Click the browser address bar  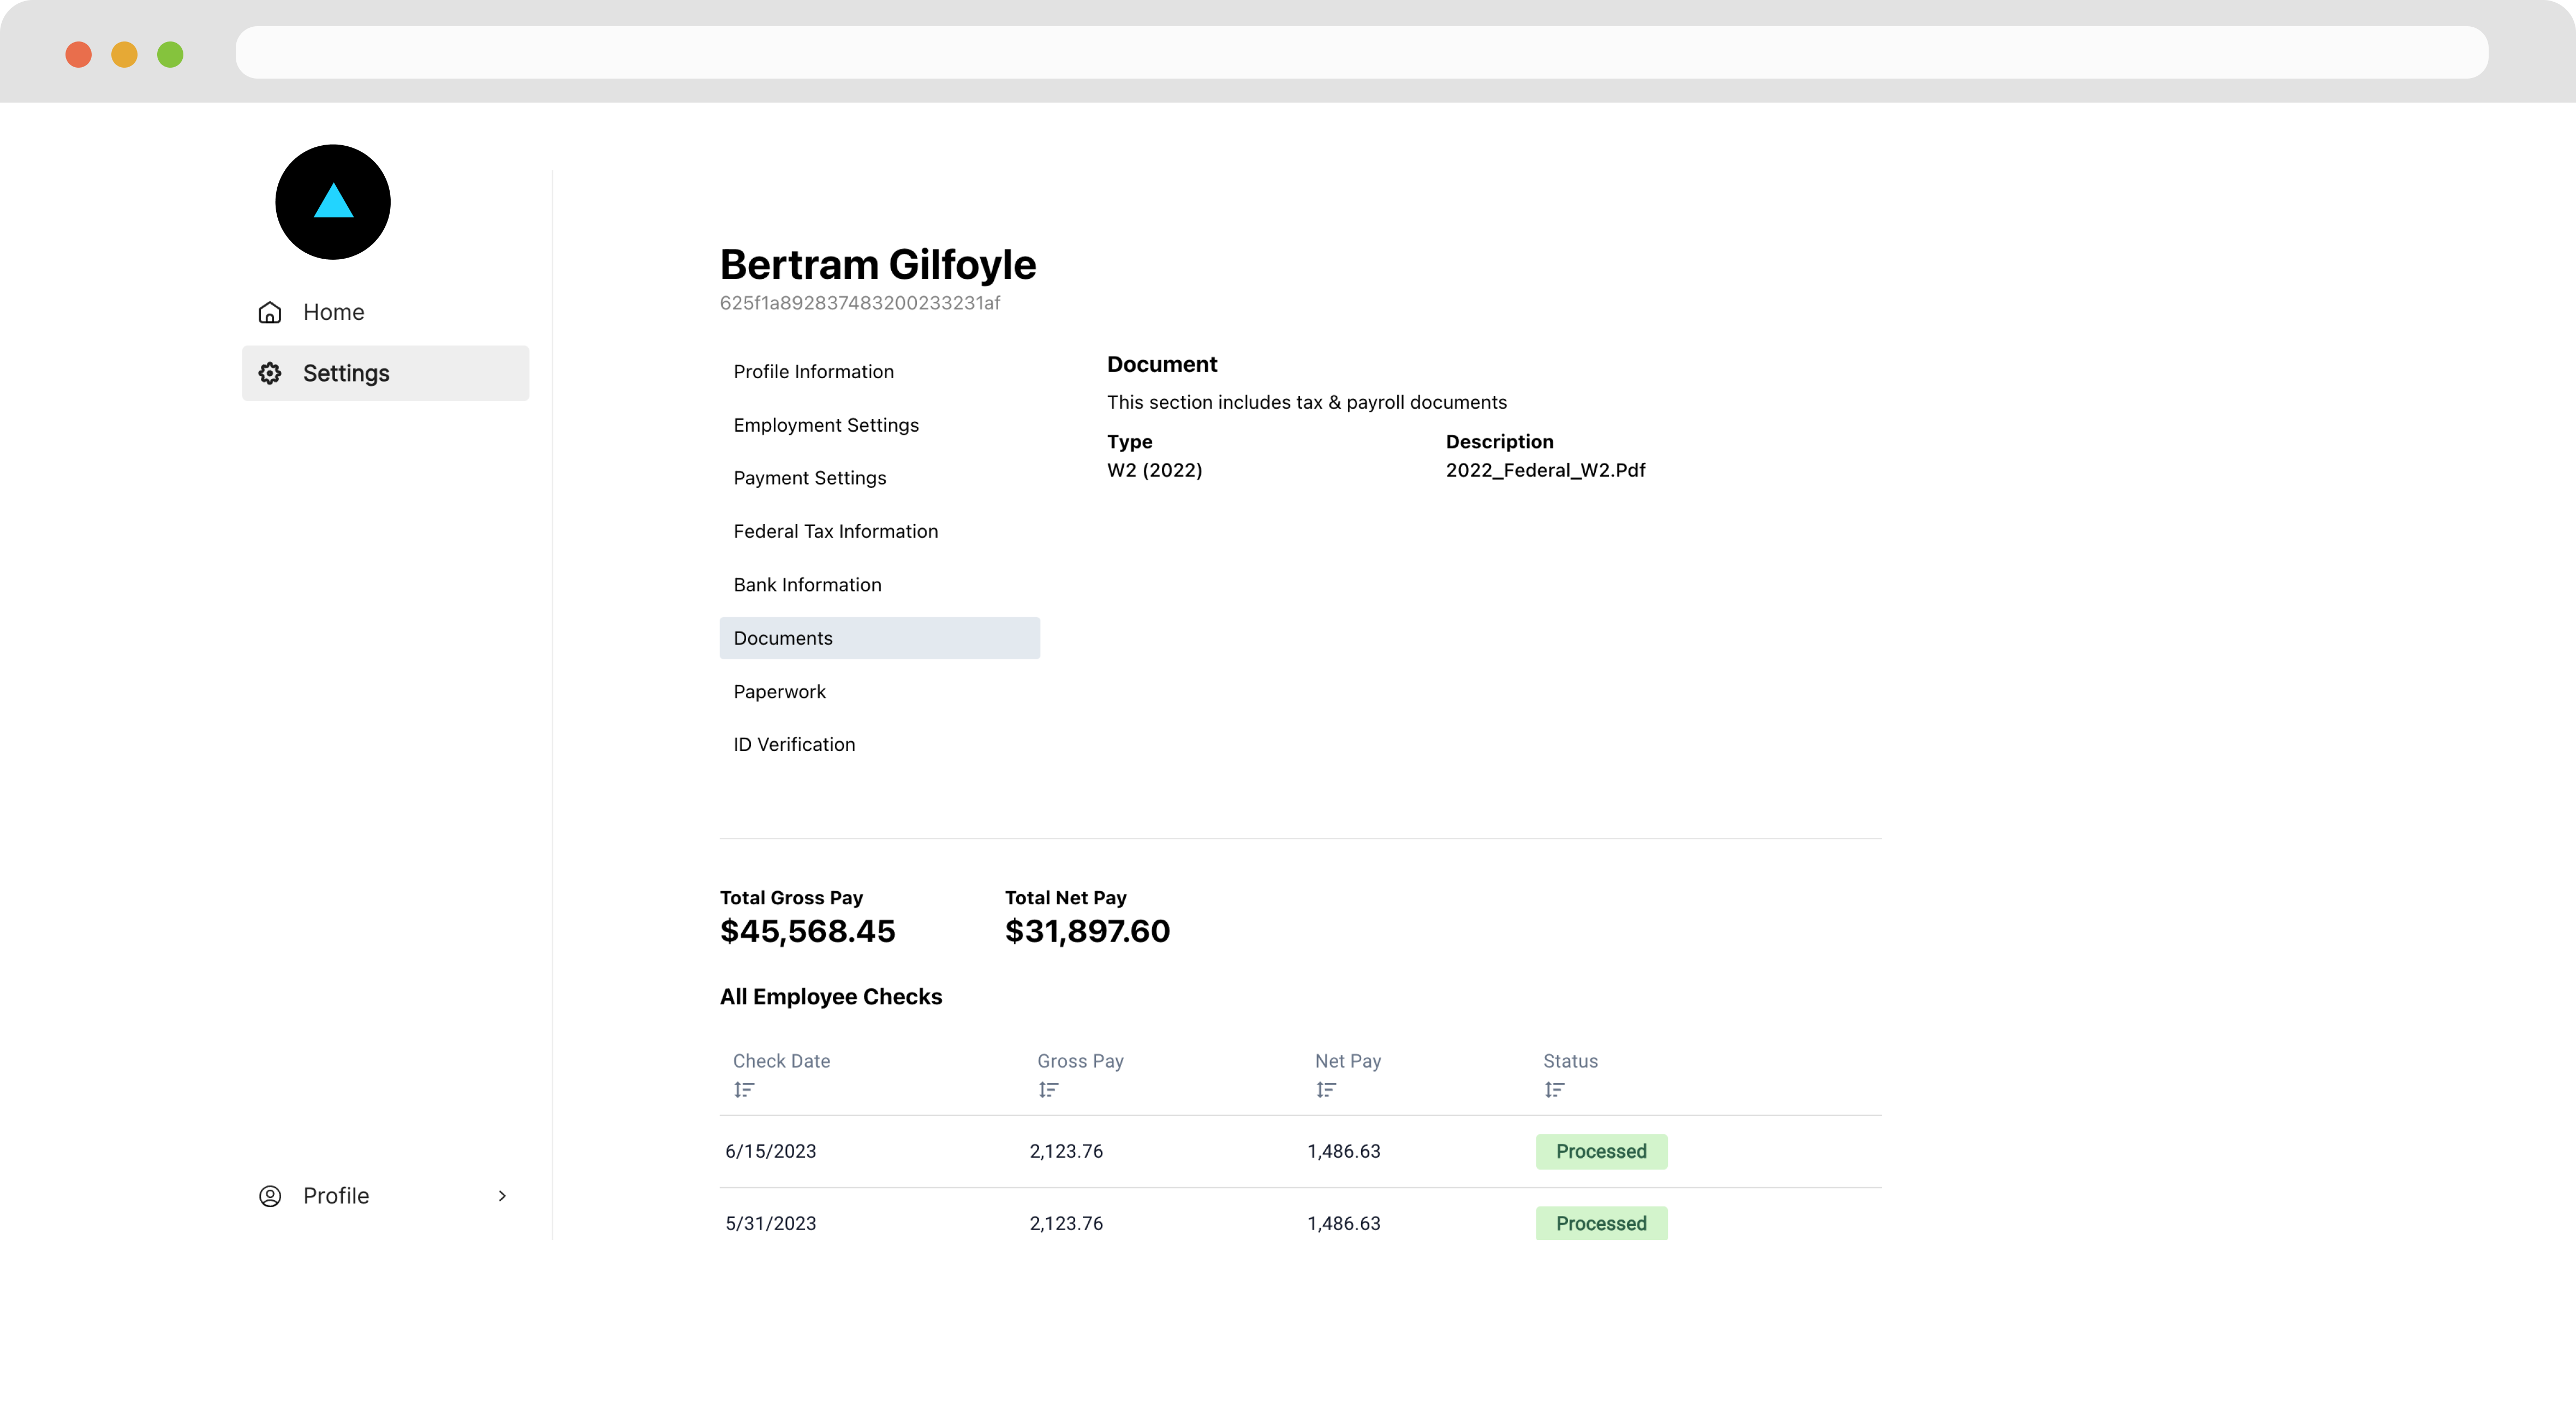tap(1361, 52)
